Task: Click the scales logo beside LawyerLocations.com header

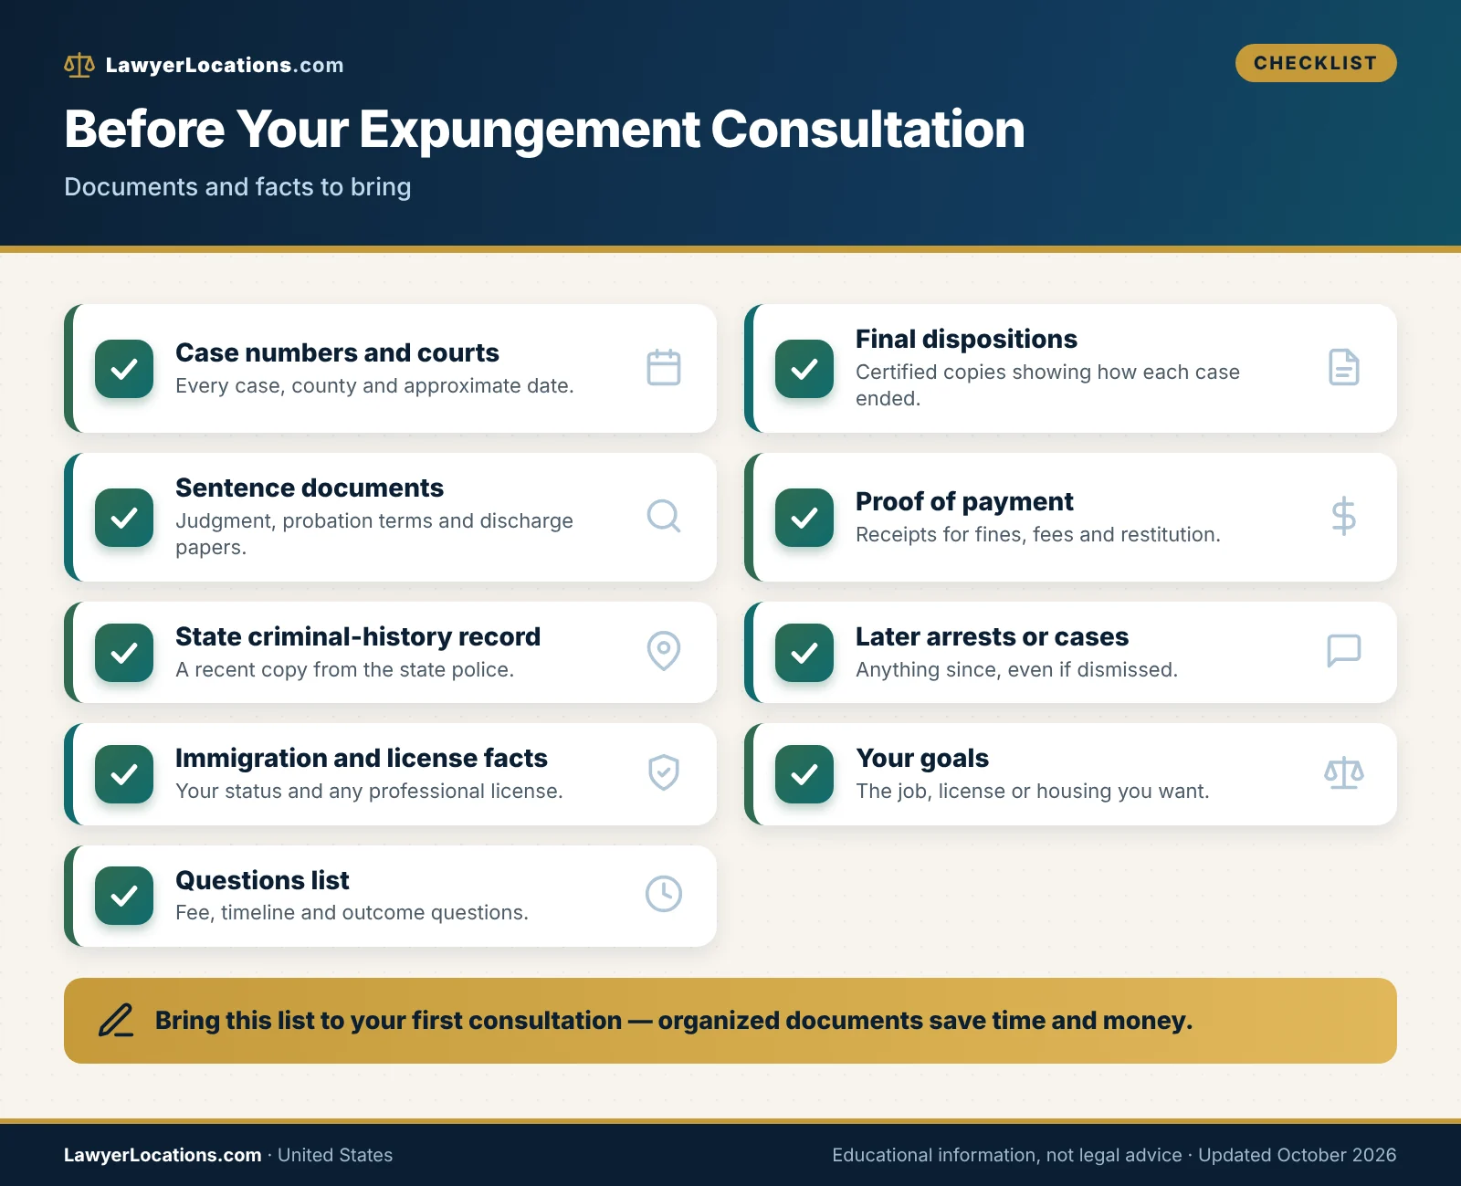Action: coord(79,65)
